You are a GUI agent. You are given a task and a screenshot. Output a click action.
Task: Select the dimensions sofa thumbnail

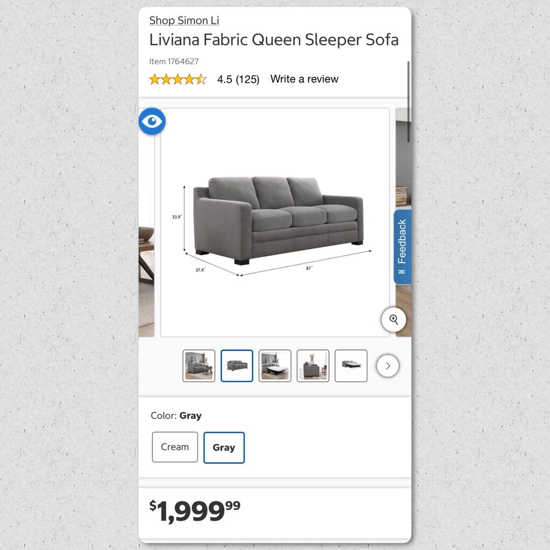[x=237, y=366]
